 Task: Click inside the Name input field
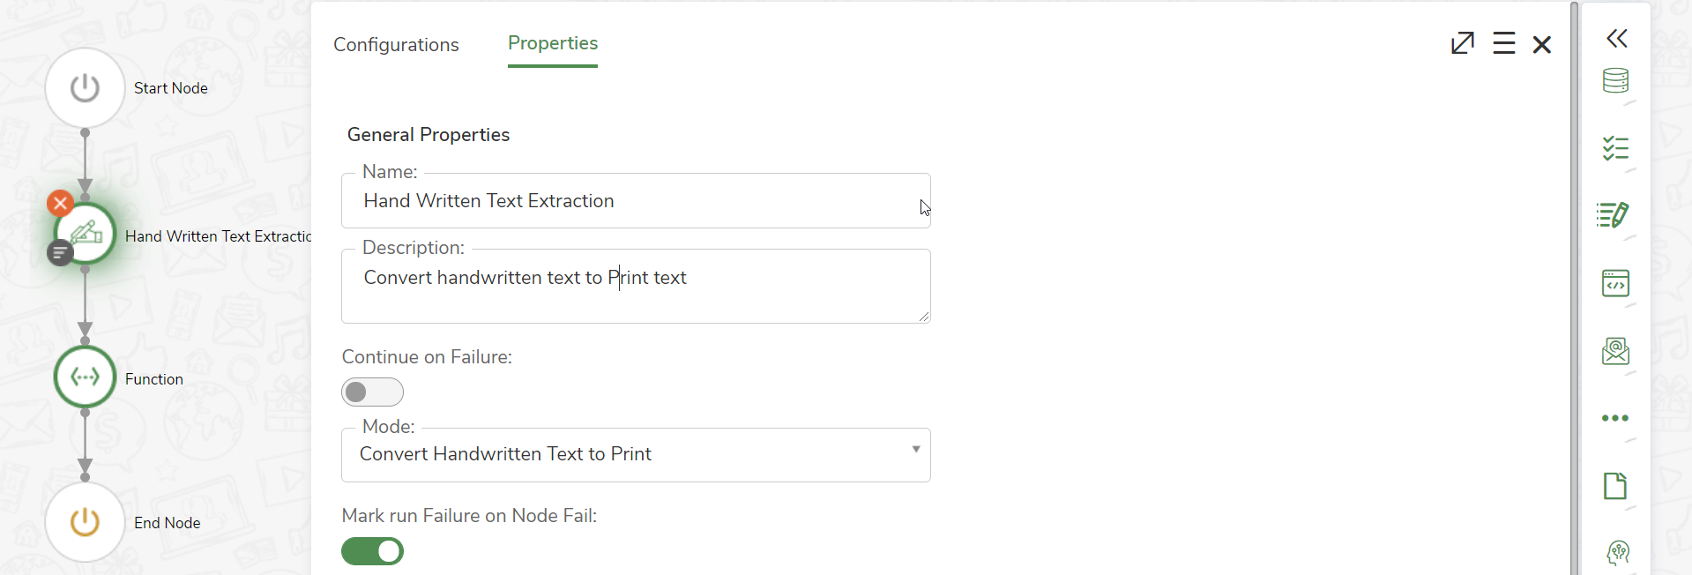pyautogui.click(x=635, y=200)
